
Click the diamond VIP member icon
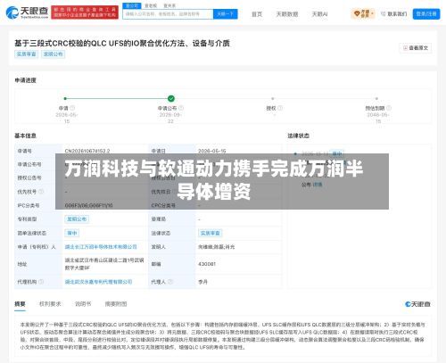(358, 13)
